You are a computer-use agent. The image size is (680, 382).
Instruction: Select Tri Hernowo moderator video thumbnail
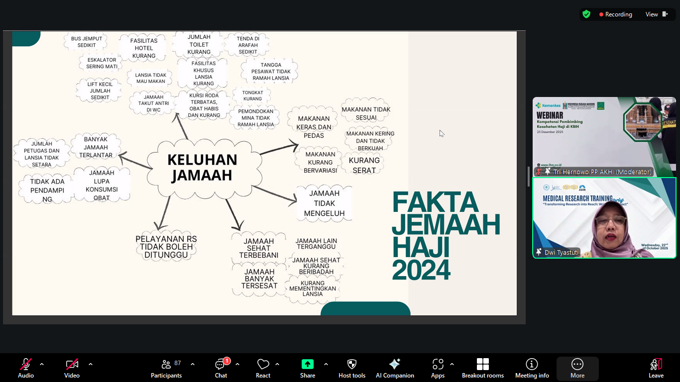[604, 137]
